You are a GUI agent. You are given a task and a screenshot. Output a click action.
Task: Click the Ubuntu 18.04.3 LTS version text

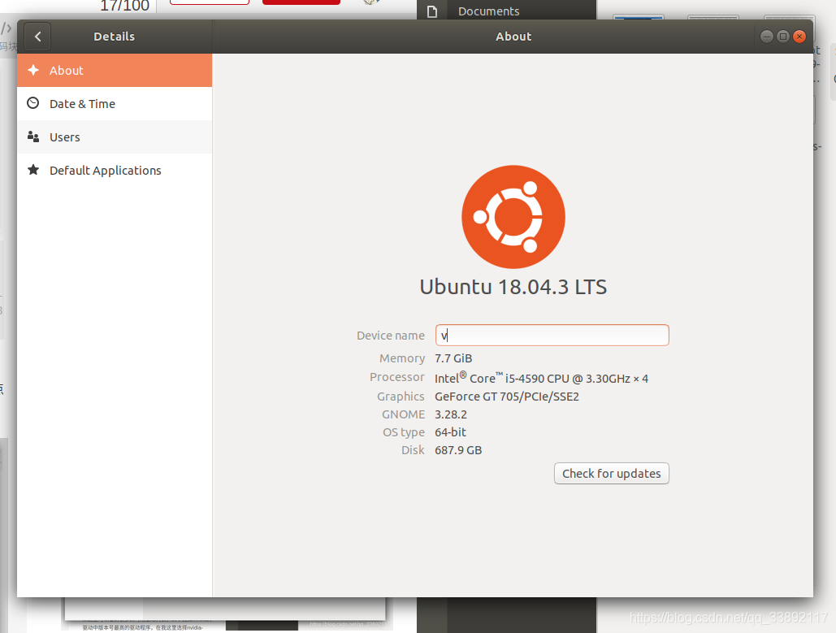[513, 287]
